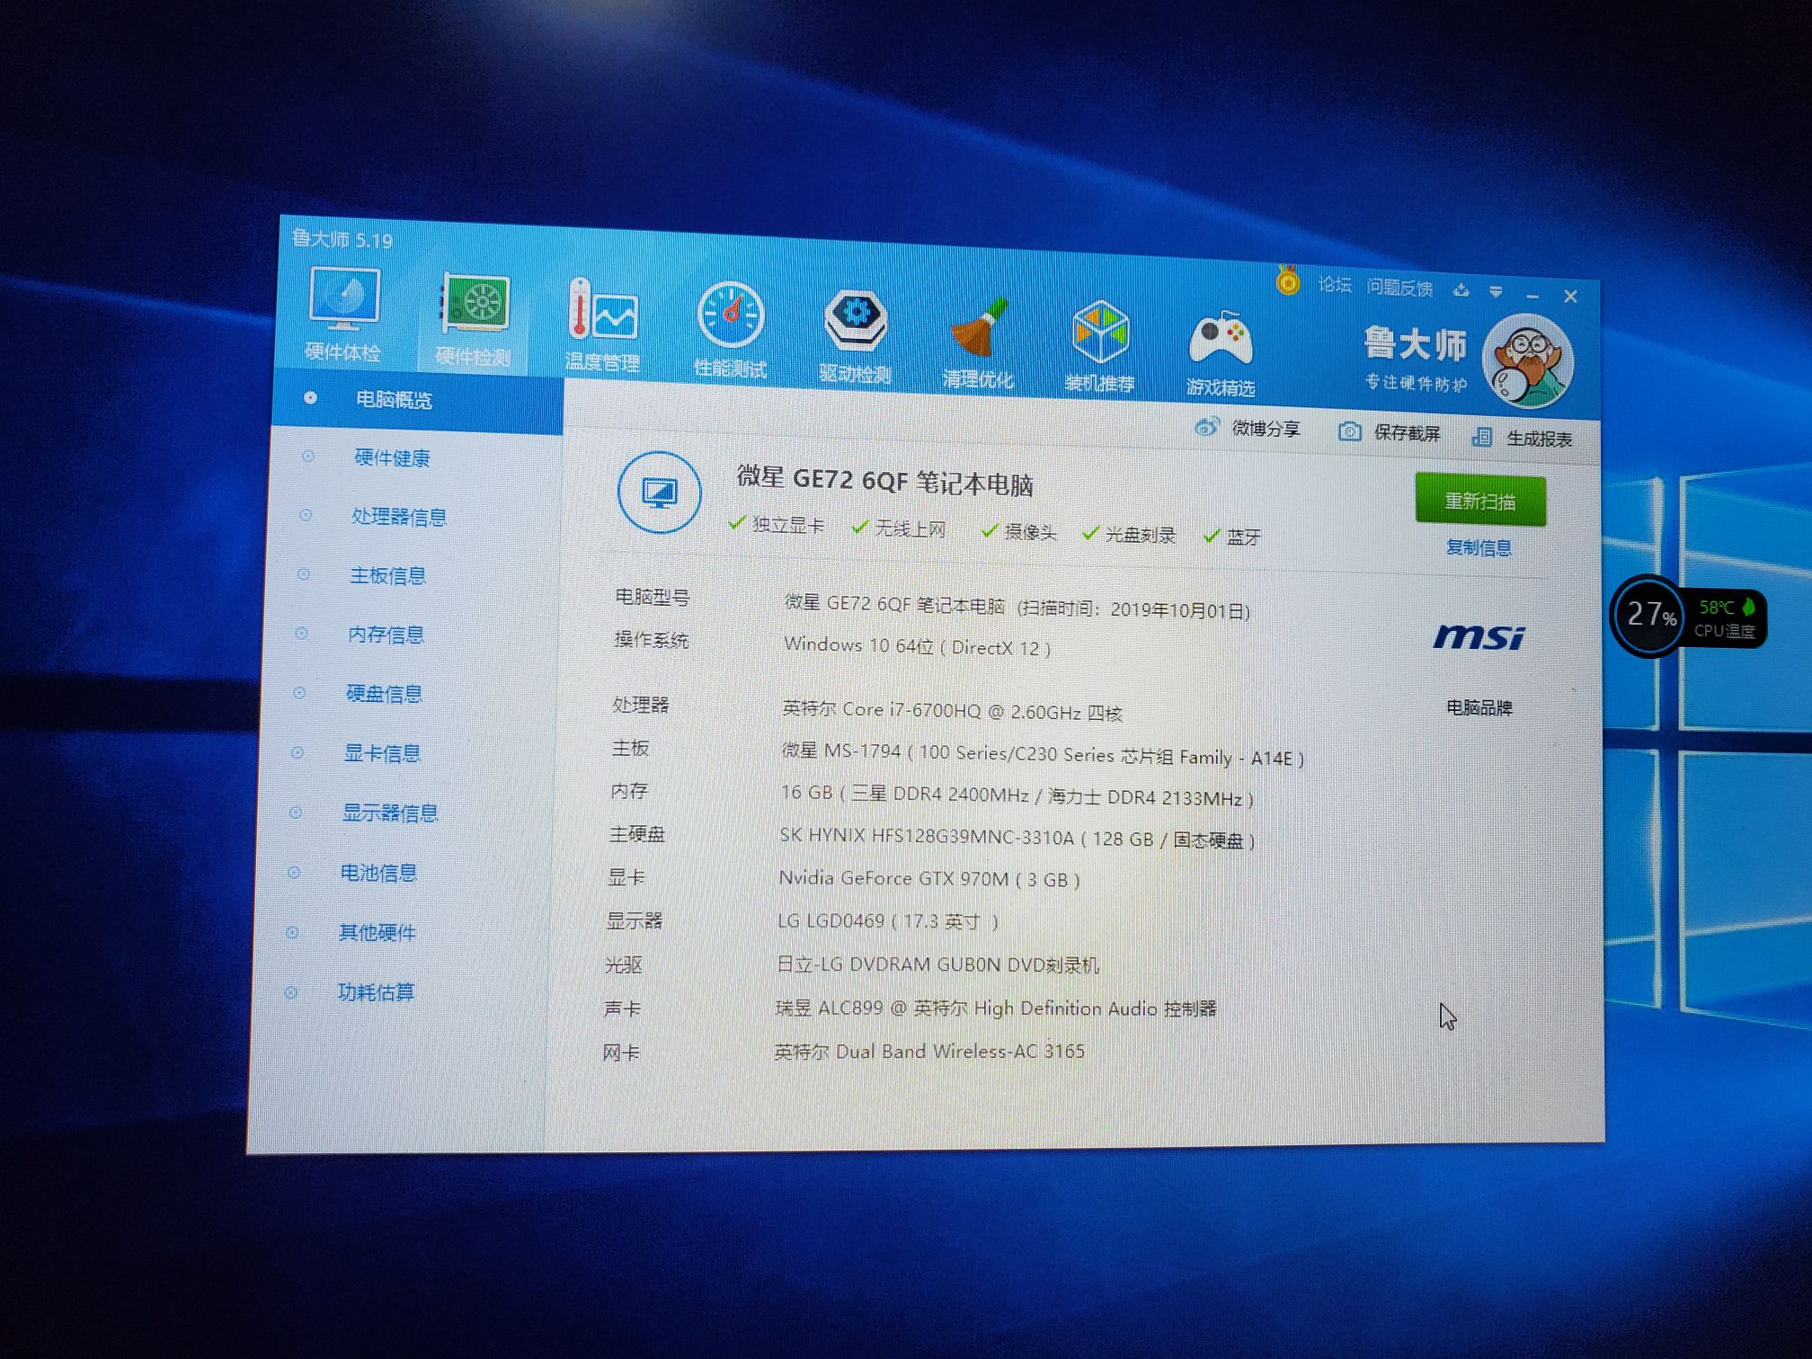Screen dimensions: 1812x1359
Task: Open 显示器信息 in the sidebar
Action: click(390, 813)
